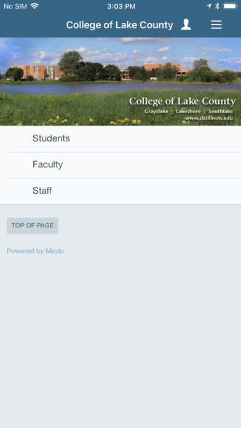
Task: Tap the No SIM carrier label
Action: click(x=15, y=6)
